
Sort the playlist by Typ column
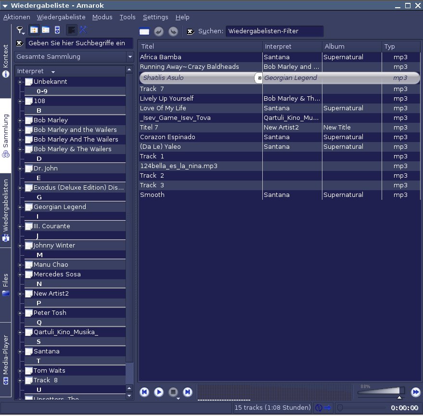tap(401, 46)
